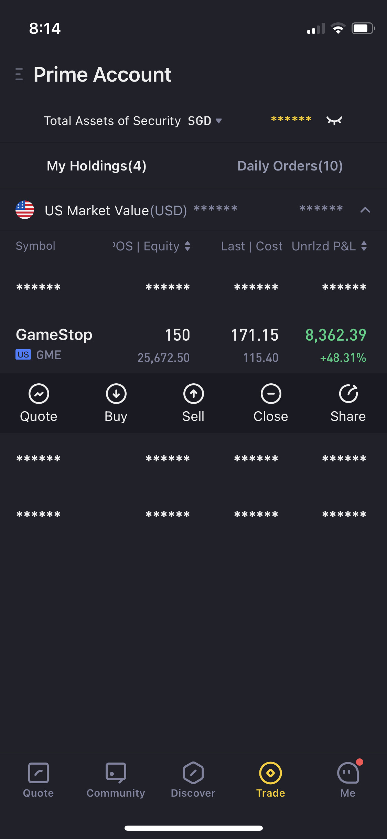Image resolution: width=387 pixels, height=839 pixels.
Task: Tap the Last | Cost column header
Action: point(252,246)
